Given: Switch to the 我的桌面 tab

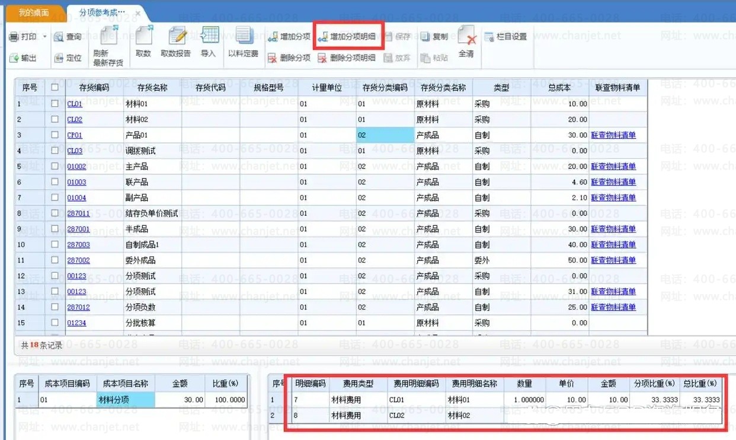Looking at the screenshot, I should coord(34,12).
